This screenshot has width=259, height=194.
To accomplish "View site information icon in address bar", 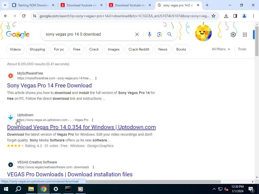I will (34, 16).
